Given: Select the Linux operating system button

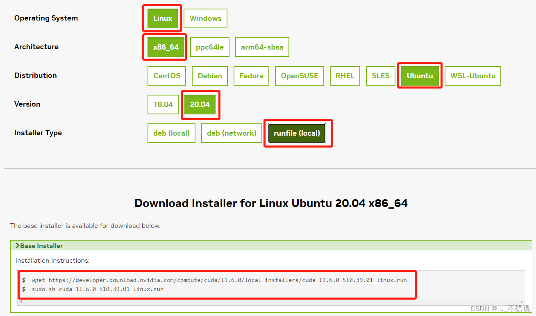Looking at the screenshot, I should [x=163, y=18].
